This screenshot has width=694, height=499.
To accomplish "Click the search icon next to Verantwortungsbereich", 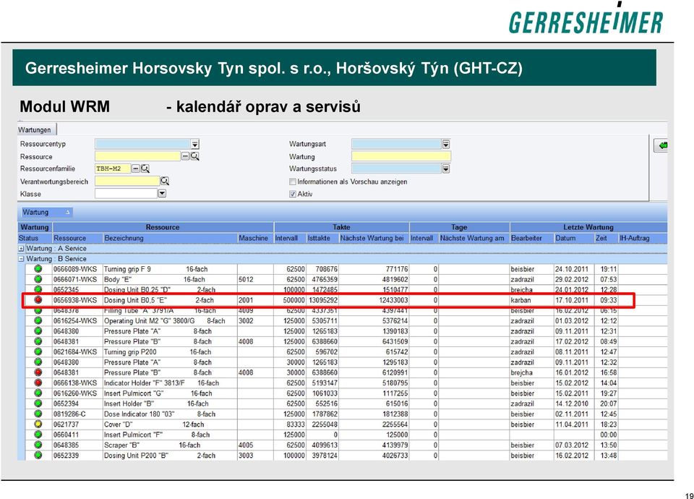I will click(x=165, y=181).
